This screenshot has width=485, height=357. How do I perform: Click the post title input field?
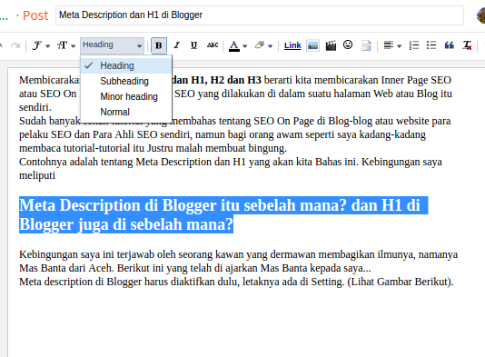point(260,15)
